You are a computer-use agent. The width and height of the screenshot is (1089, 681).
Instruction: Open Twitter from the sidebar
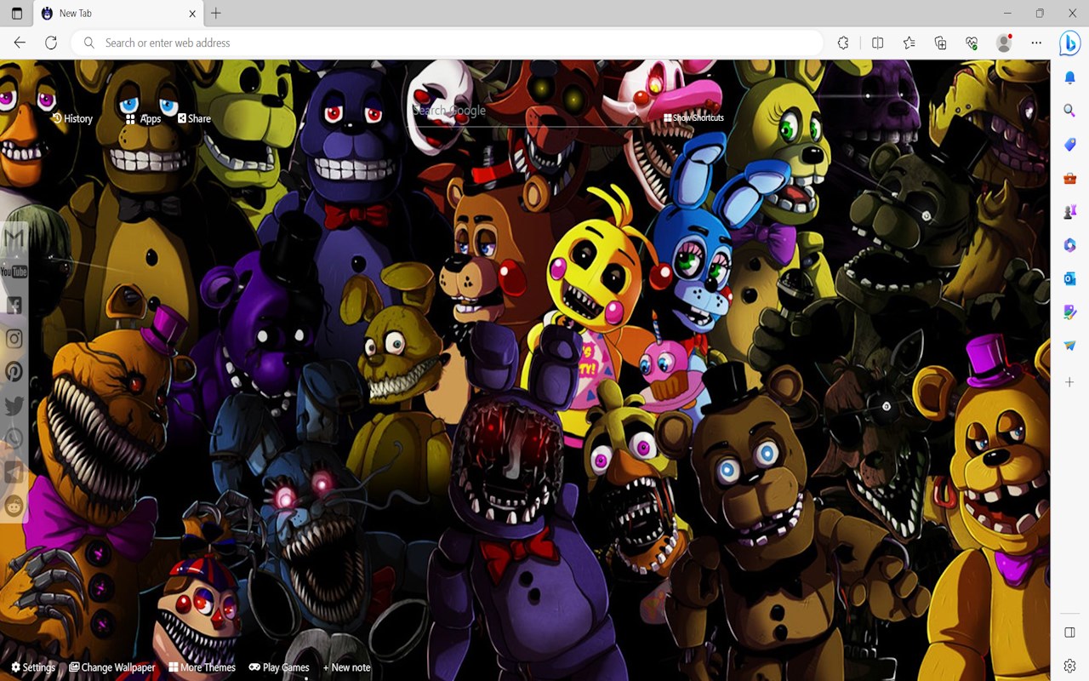click(x=14, y=406)
